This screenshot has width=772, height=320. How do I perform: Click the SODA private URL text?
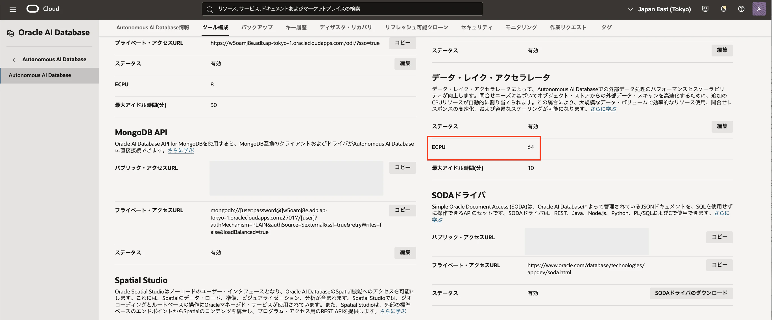[586, 269]
